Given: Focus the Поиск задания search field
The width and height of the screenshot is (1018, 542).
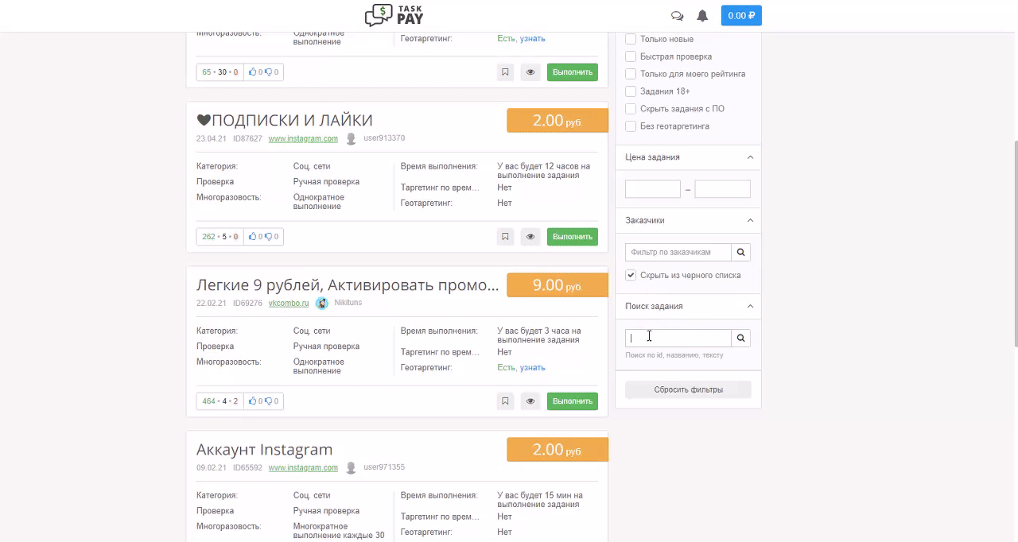Looking at the screenshot, I should pyautogui.click(x=678, y=338).
